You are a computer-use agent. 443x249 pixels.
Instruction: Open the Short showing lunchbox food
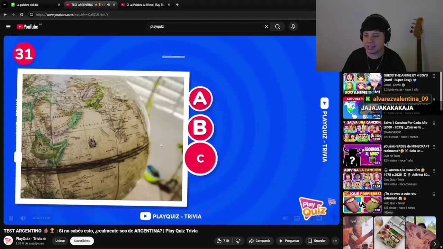coord(389,233)
